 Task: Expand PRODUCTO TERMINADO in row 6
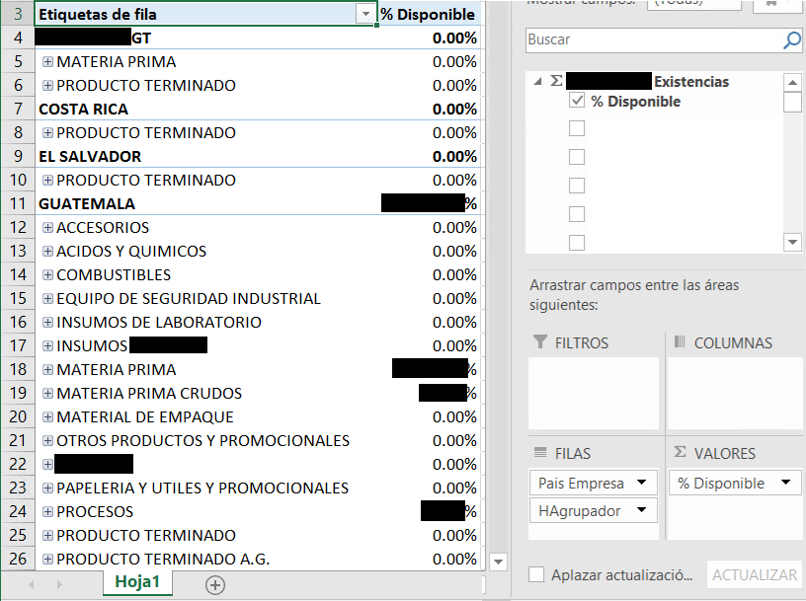47,85
